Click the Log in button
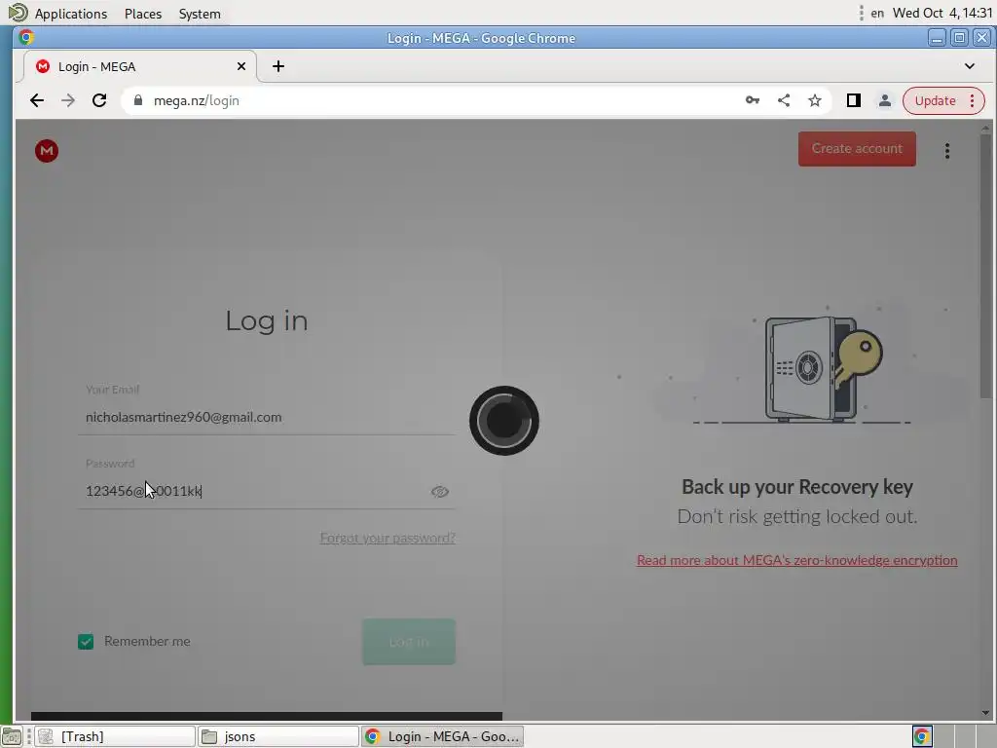997x748 pixels. pyautogui.click(x=409, y=642)
